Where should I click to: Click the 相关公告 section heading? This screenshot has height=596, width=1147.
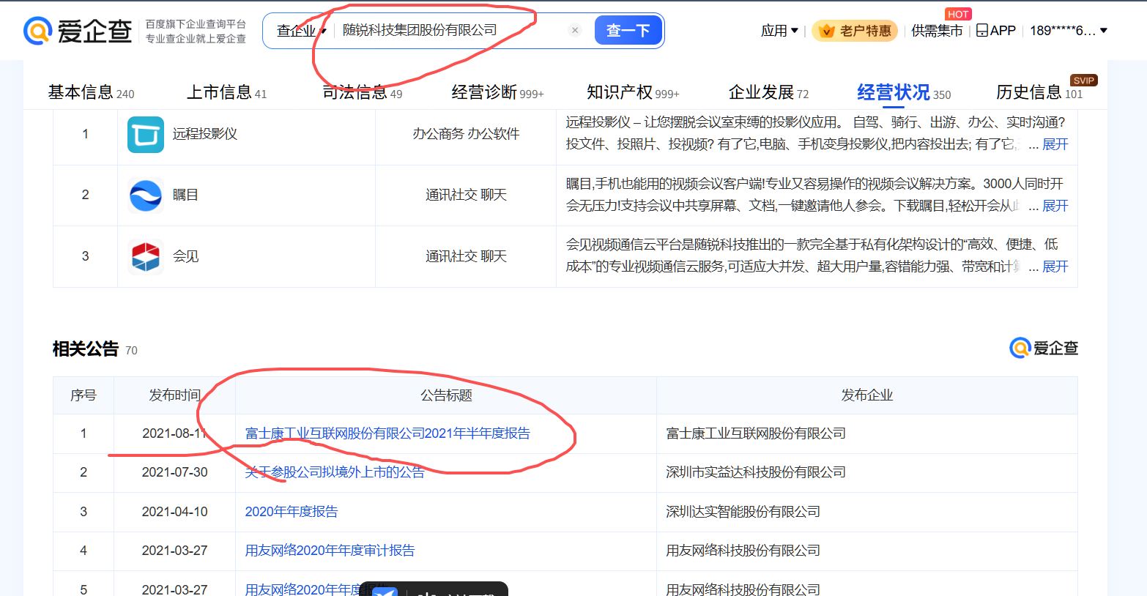click(85, 349)
